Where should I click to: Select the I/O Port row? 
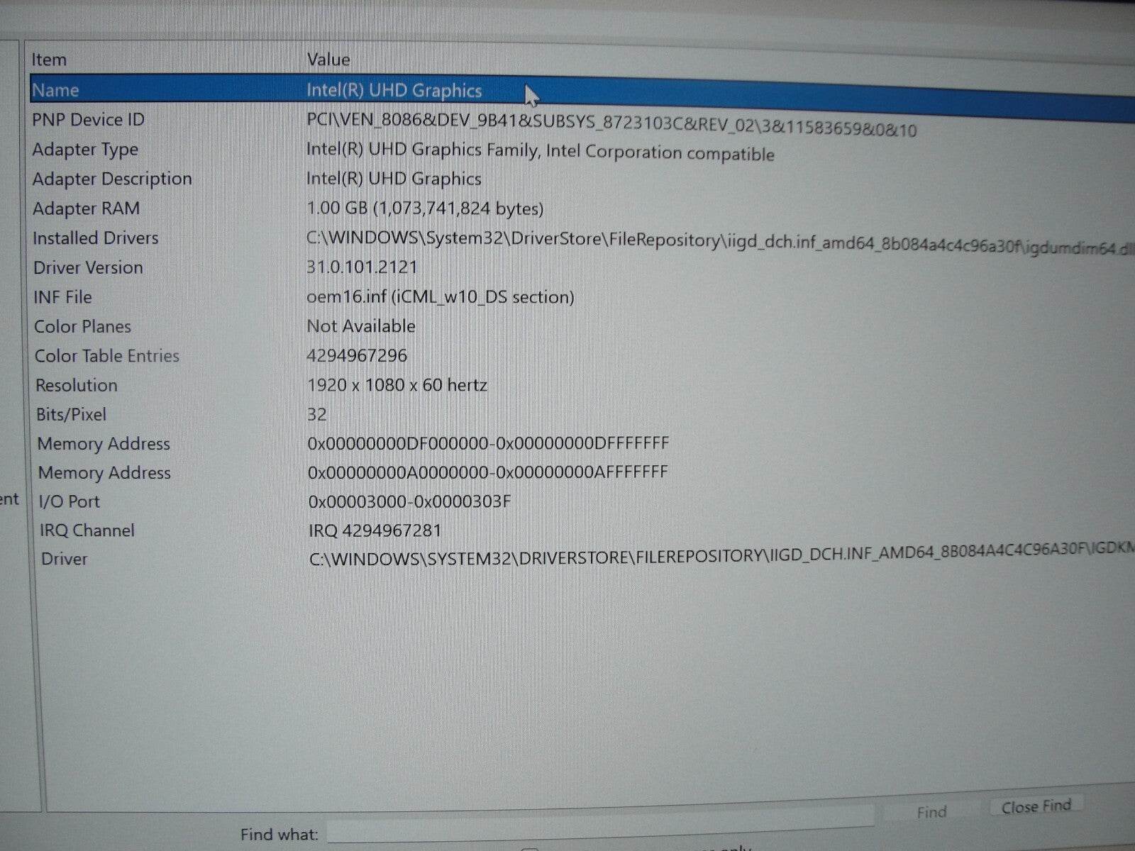tap(284, 501)
